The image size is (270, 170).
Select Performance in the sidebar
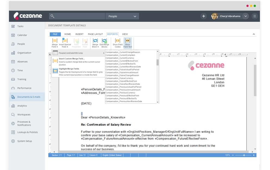[24, 88]
